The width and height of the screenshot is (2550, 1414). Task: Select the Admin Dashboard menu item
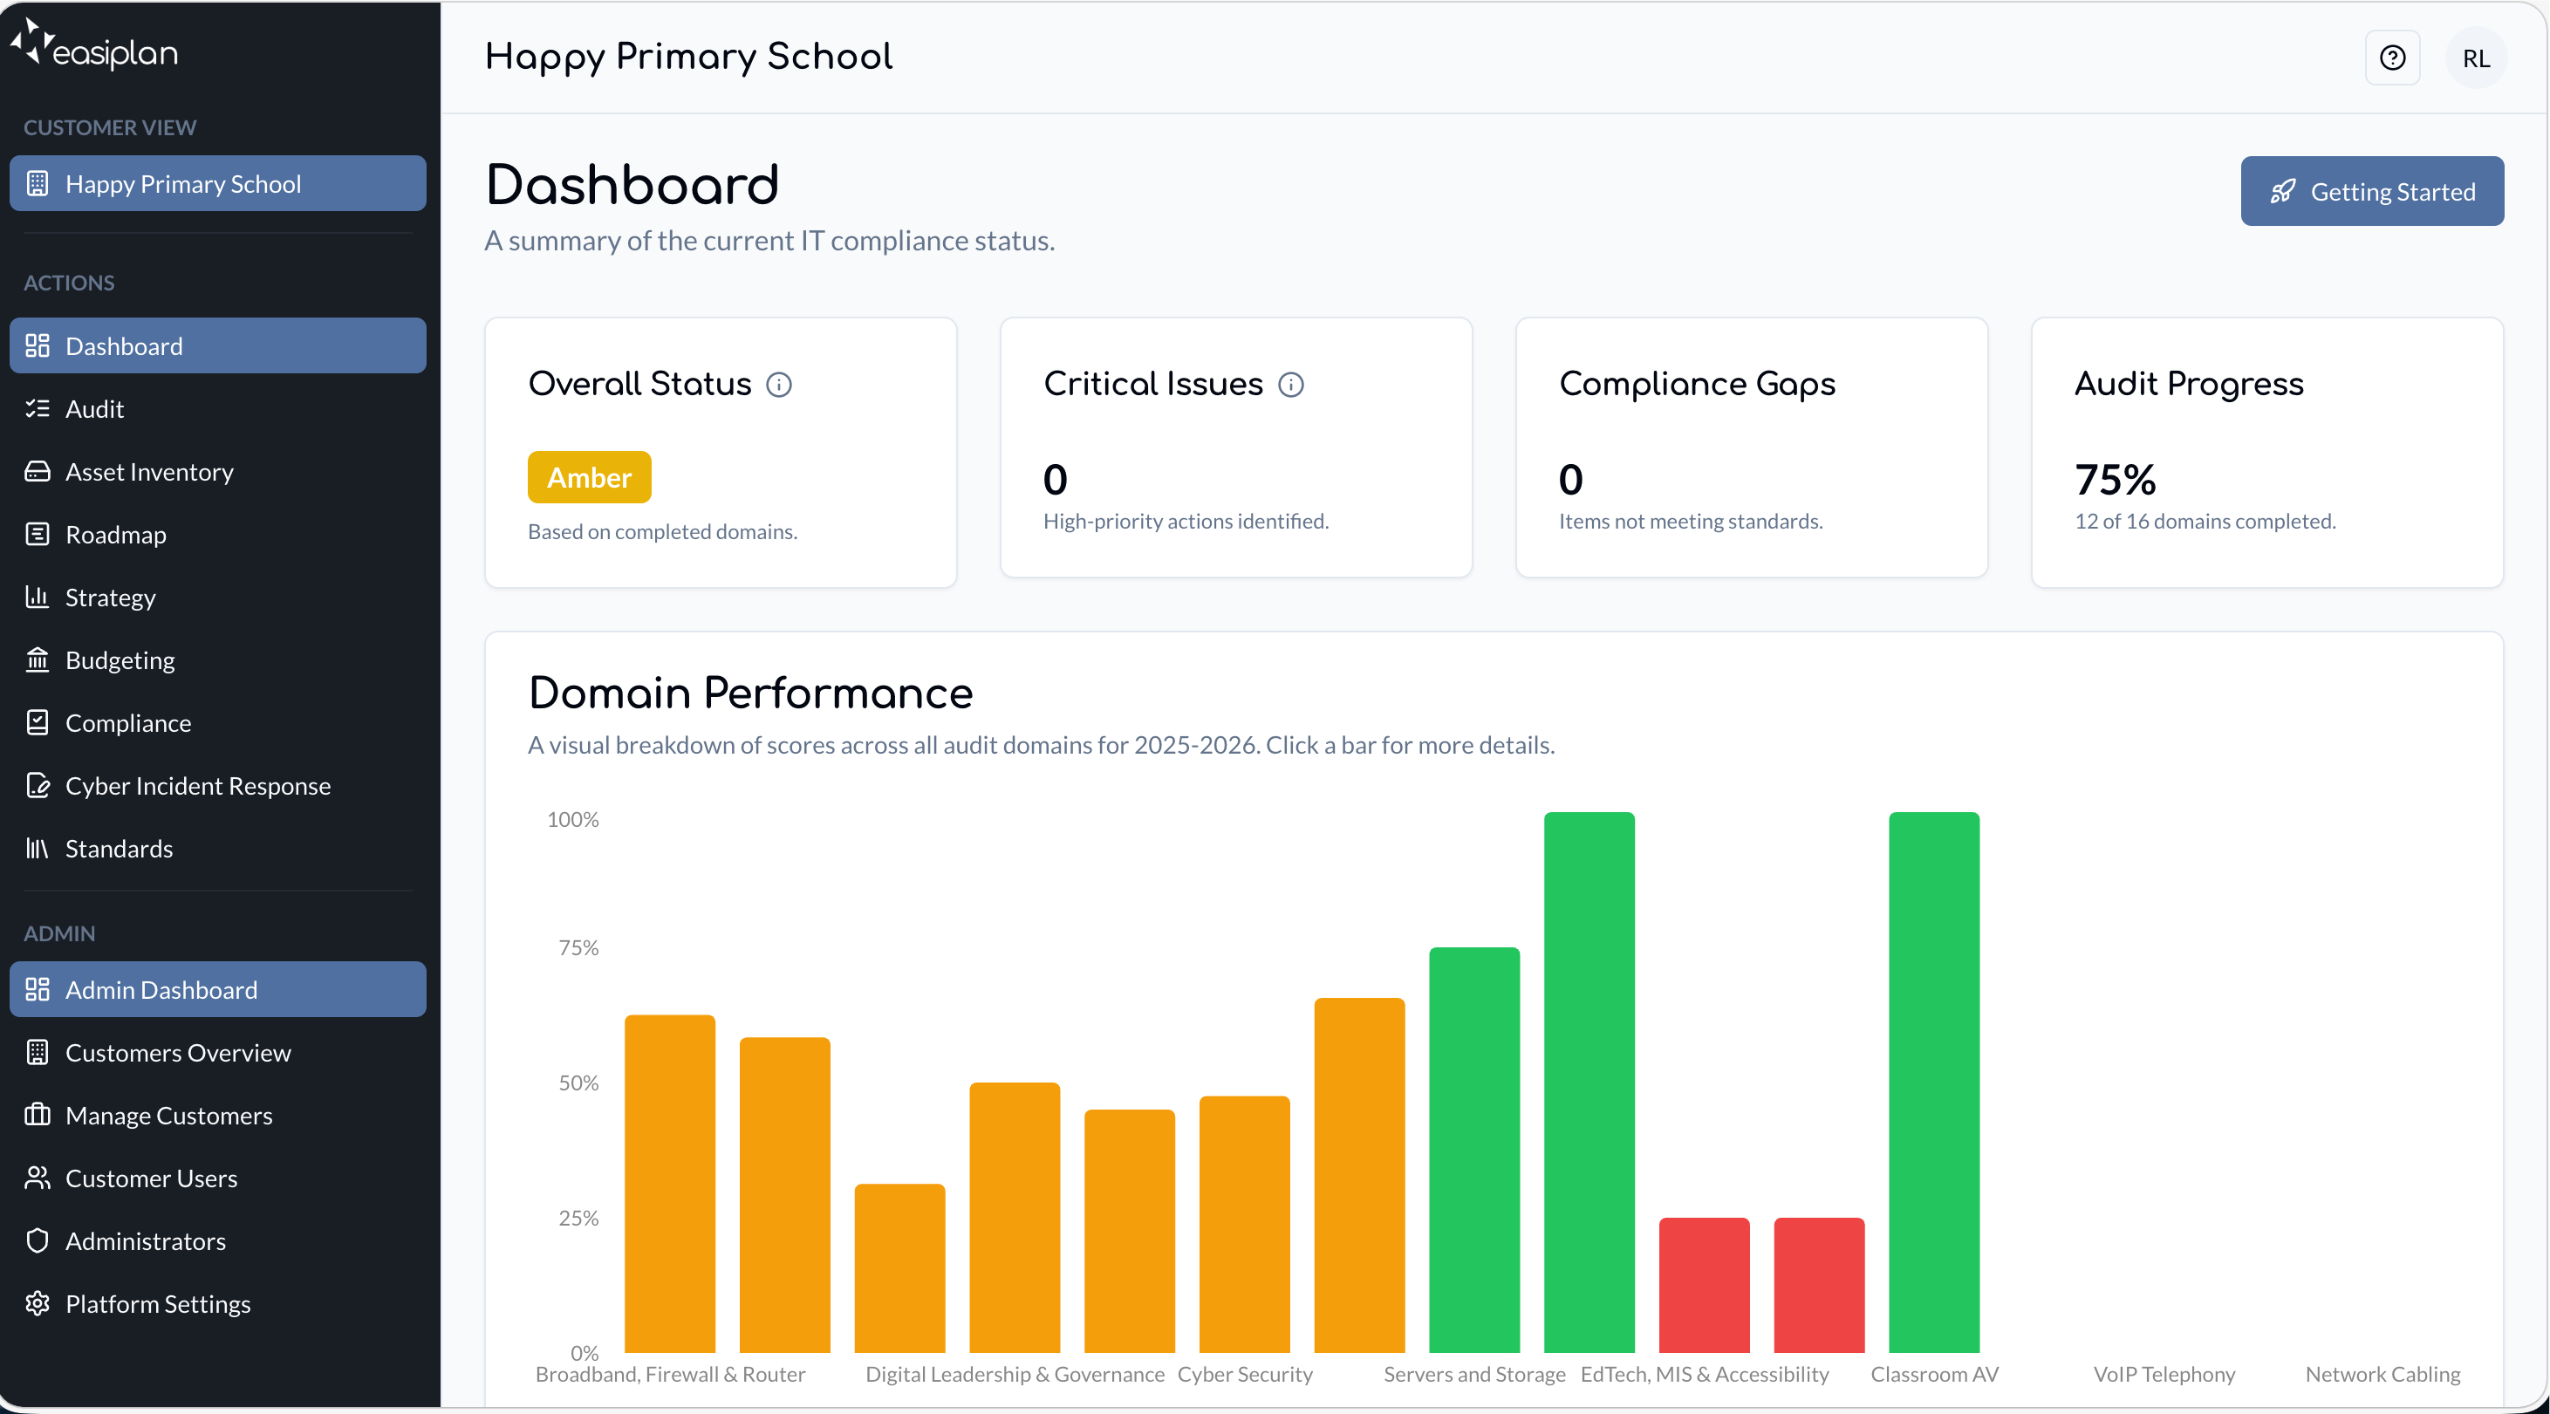tap(218, 988)
